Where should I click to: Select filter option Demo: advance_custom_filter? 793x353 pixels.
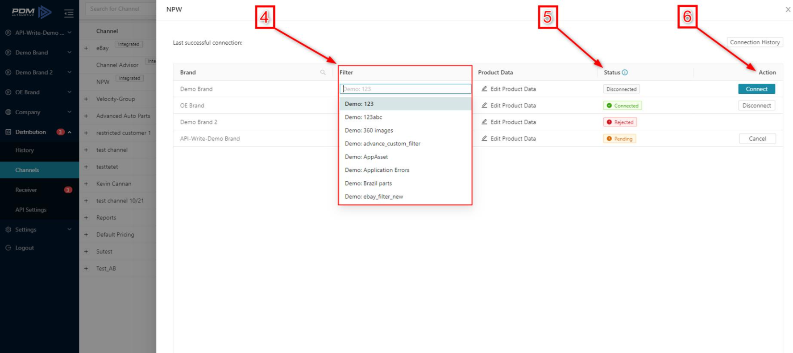click(405, 144)
